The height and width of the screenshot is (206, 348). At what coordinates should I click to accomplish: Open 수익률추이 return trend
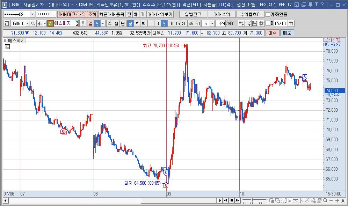tap(251, 14)
